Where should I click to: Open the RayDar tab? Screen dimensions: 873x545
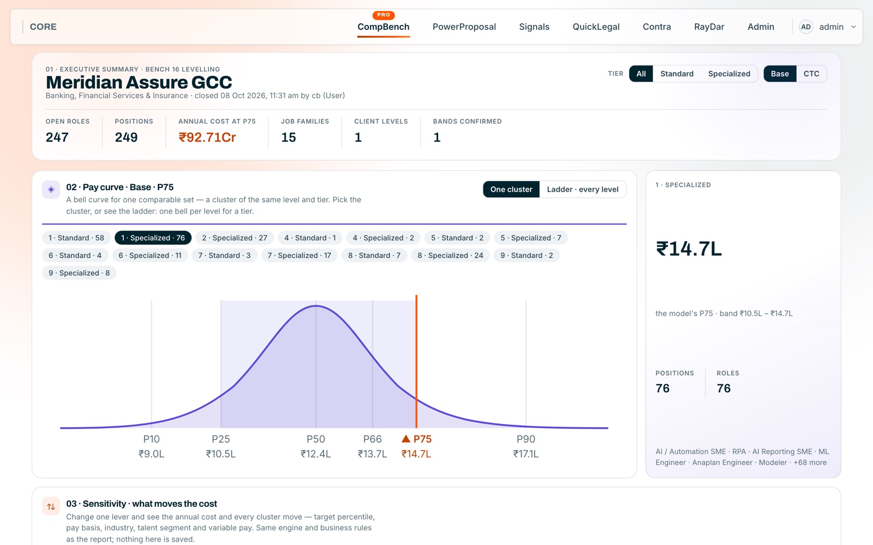(709, 27)
